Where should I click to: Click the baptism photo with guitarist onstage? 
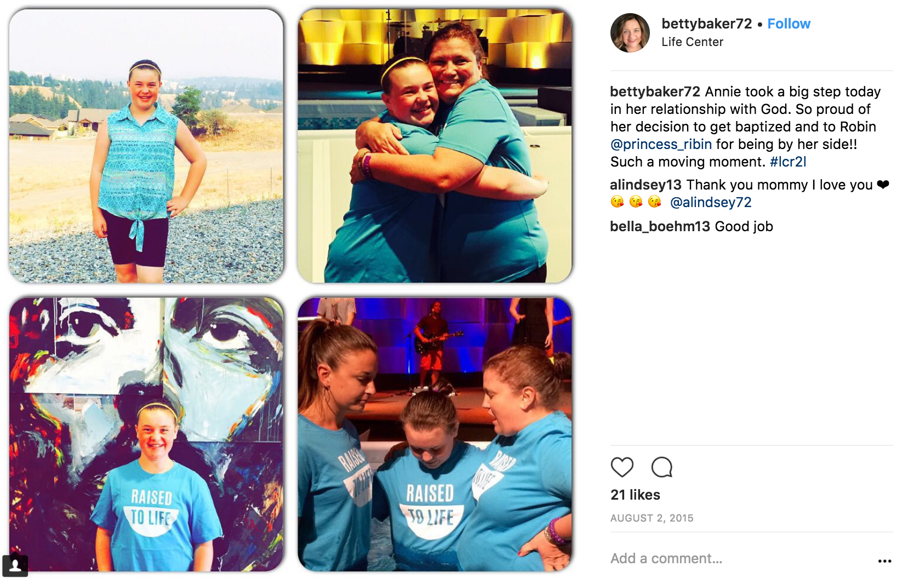(x=435, y=434)
